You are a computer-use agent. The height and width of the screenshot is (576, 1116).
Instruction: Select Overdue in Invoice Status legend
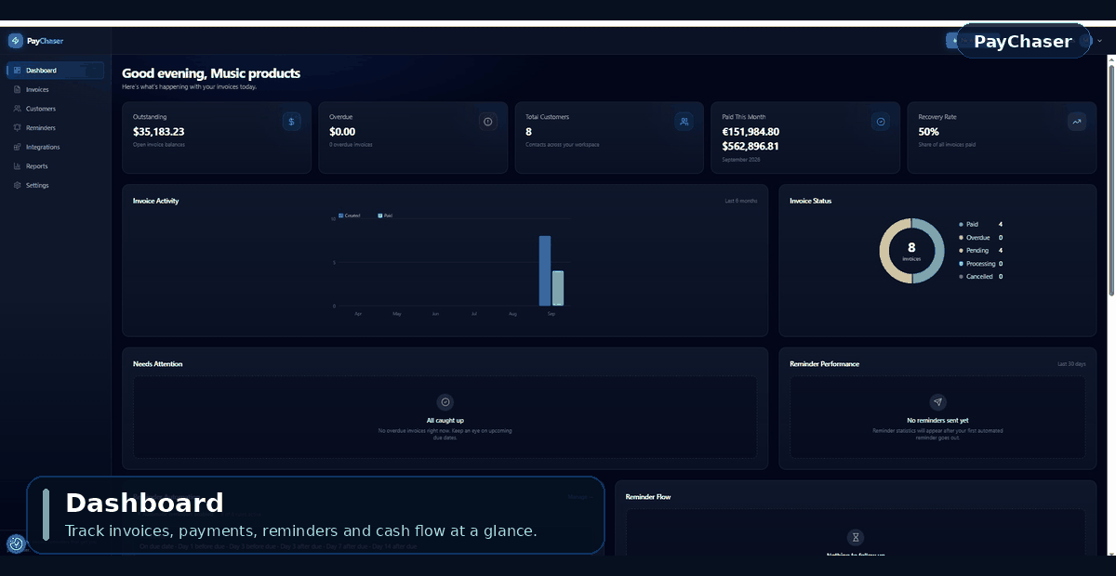click(x=980, y=238)
